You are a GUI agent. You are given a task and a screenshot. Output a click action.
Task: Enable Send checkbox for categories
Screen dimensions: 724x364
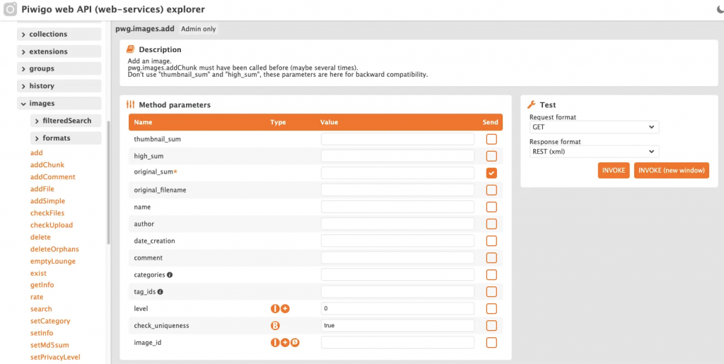click(x=491, y=274)
